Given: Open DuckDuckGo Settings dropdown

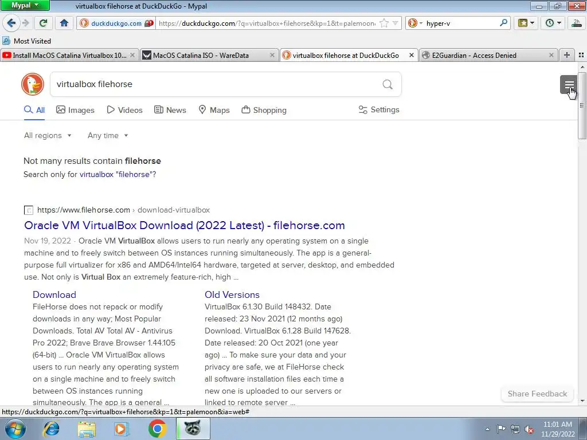Looking at the screenshot, I should [x=379, y=109].
